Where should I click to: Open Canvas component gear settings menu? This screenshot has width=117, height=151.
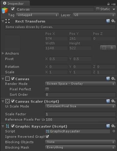coord(113,79)
